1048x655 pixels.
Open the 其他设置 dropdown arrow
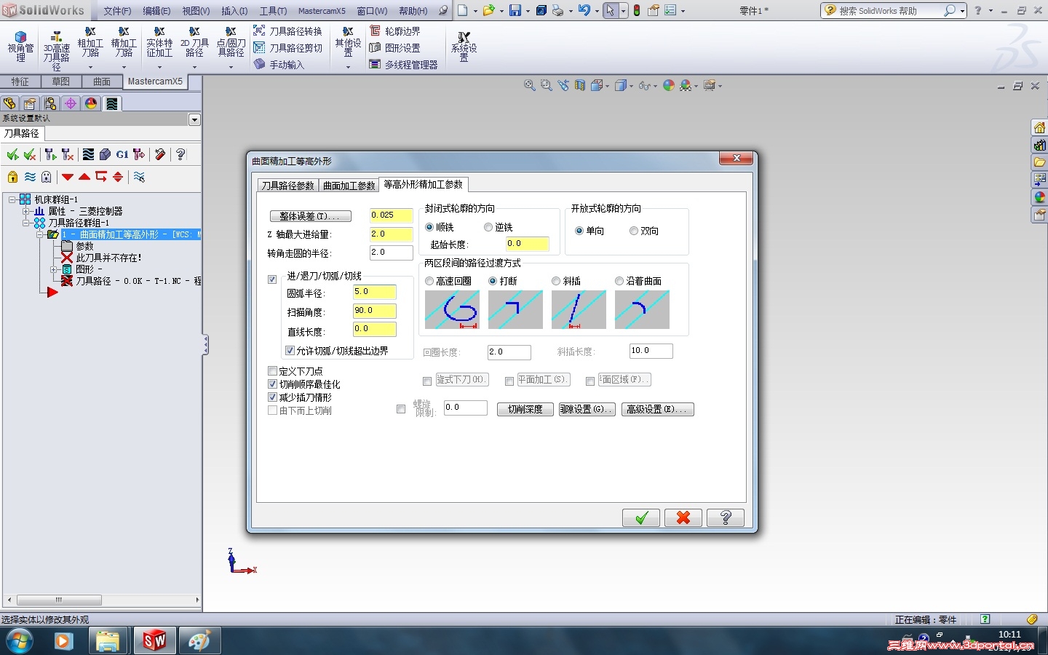(348, 67)
